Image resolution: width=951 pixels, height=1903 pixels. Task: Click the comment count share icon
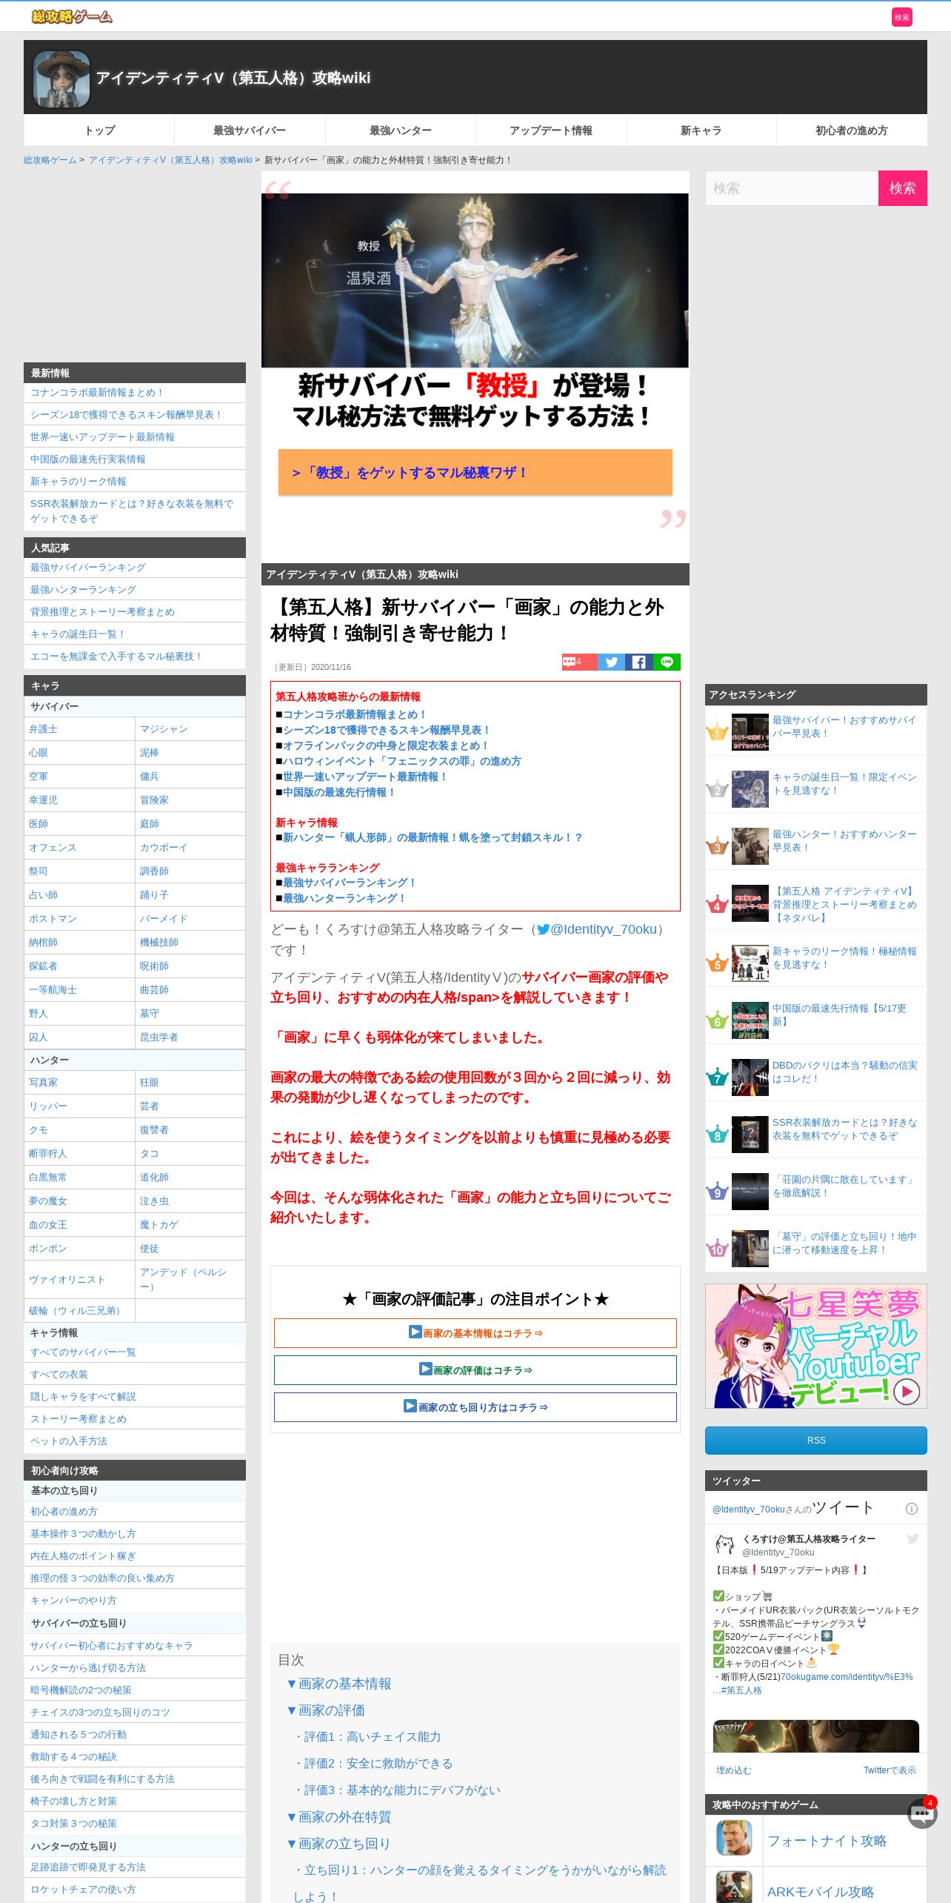tap(579, 662)
